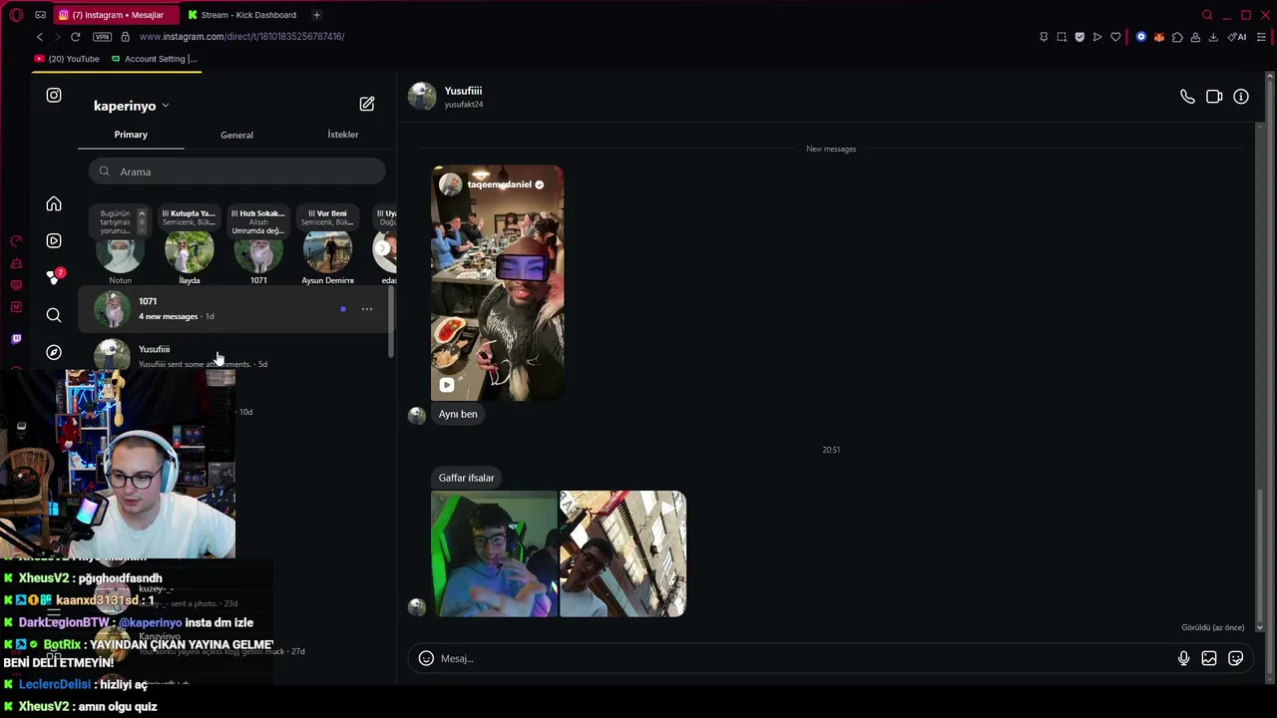Viewport: 1277px width, 718px height.
Task: Open the GX Corner controller icon
Action: (x=40, y=15)
